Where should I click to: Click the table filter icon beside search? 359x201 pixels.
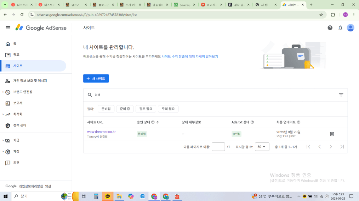341,95
